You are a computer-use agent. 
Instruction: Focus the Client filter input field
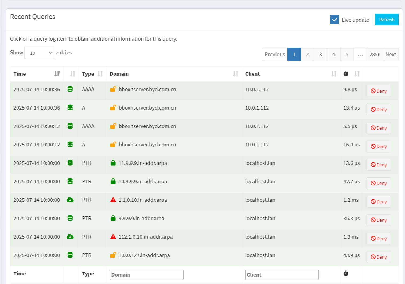(x=282, y=275)
